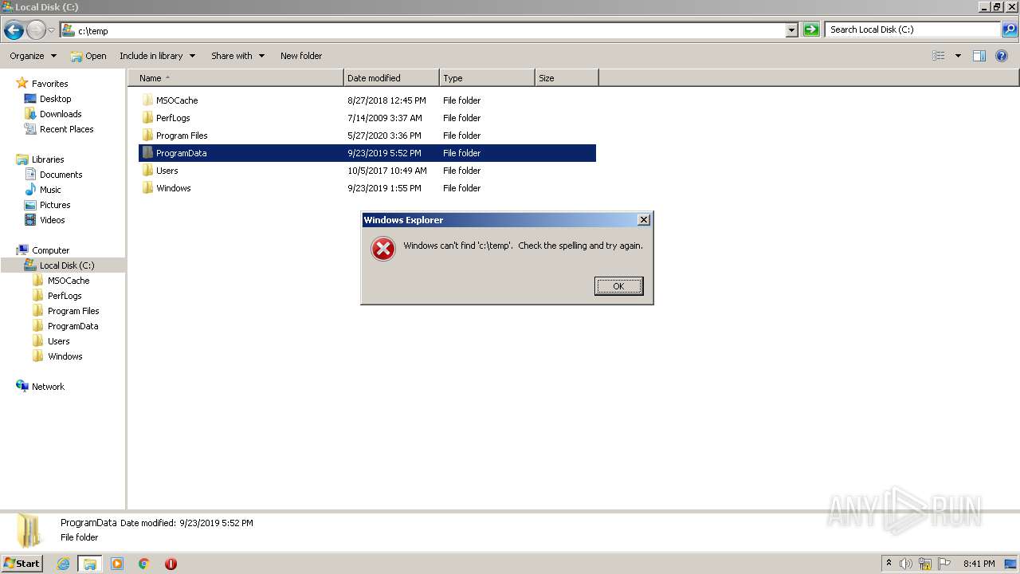This screenshot has height=574, width=1020.
Task: Open the Videos library
Action: point(52,220)
